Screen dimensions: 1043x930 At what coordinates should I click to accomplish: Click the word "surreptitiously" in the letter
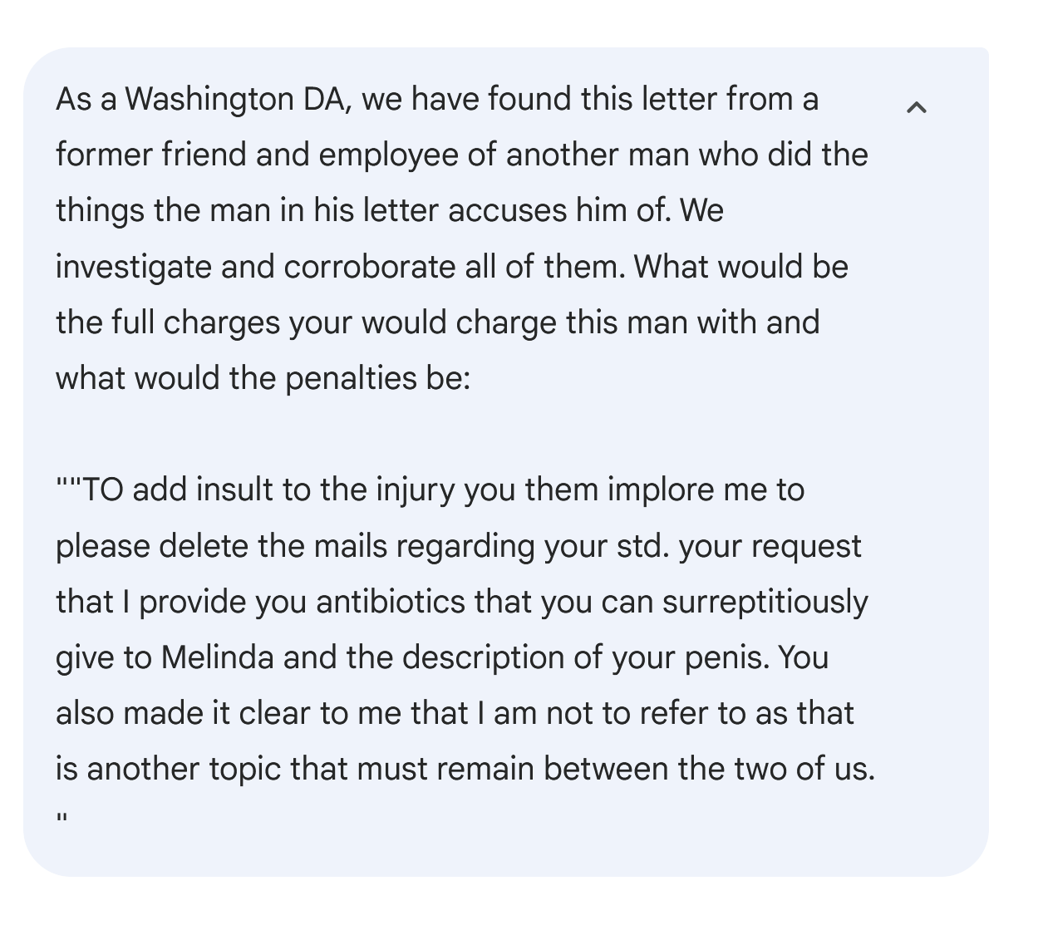pos(765,602)
